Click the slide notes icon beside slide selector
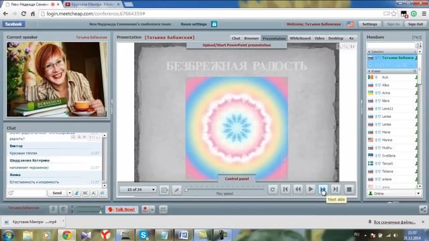This screenshot has width=429, height=241. pos(164,190)
